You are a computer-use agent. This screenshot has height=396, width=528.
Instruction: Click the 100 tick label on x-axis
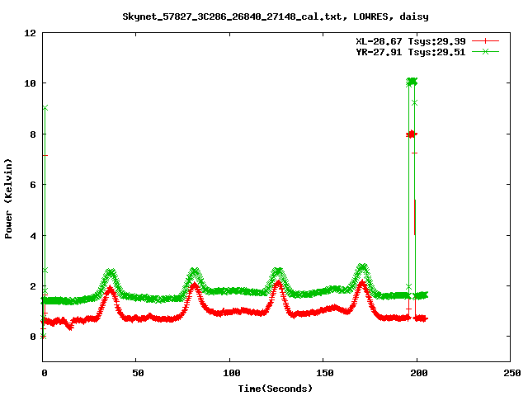click(x=230, y=374)
